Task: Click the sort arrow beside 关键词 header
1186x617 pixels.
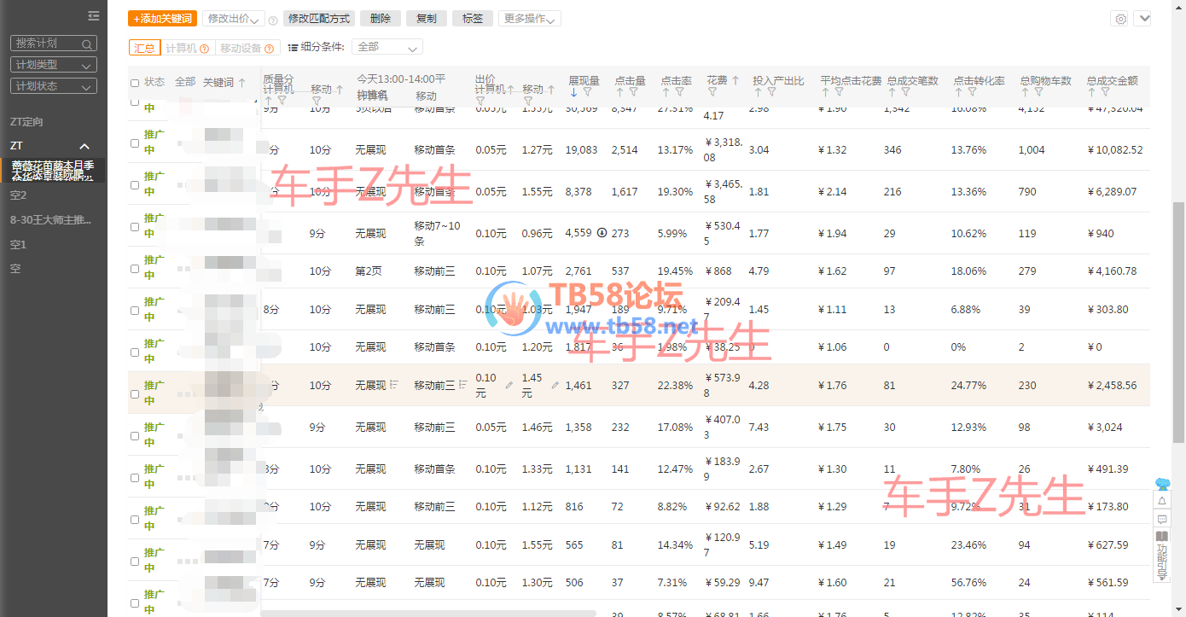Action: point(242,83)
